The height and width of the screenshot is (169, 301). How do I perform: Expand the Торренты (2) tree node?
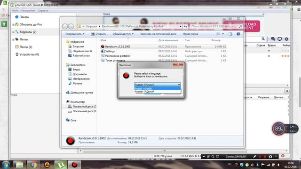click(x=13, y=32)
